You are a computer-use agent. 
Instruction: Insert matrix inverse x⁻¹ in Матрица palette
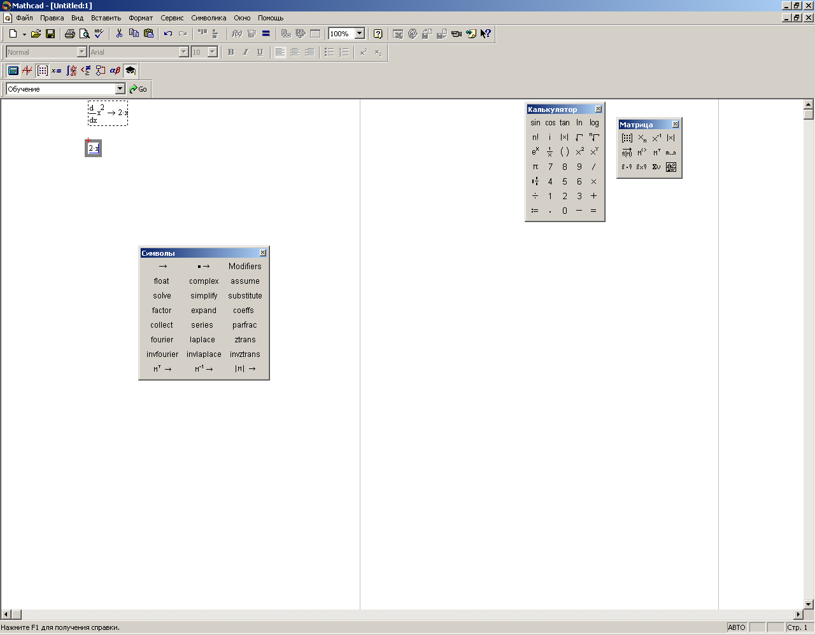pos(656,138)
